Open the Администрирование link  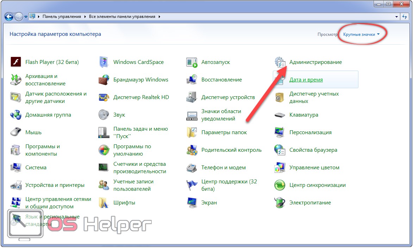pyautogui.click(x=315, y=62)
